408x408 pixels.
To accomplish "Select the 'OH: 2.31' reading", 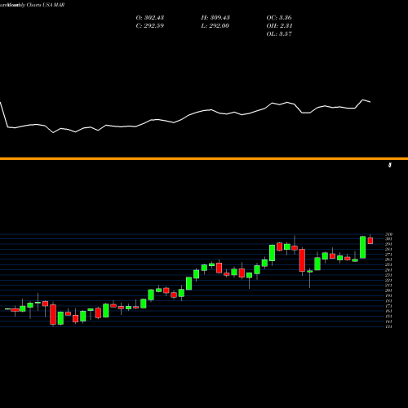I will 279,26.
